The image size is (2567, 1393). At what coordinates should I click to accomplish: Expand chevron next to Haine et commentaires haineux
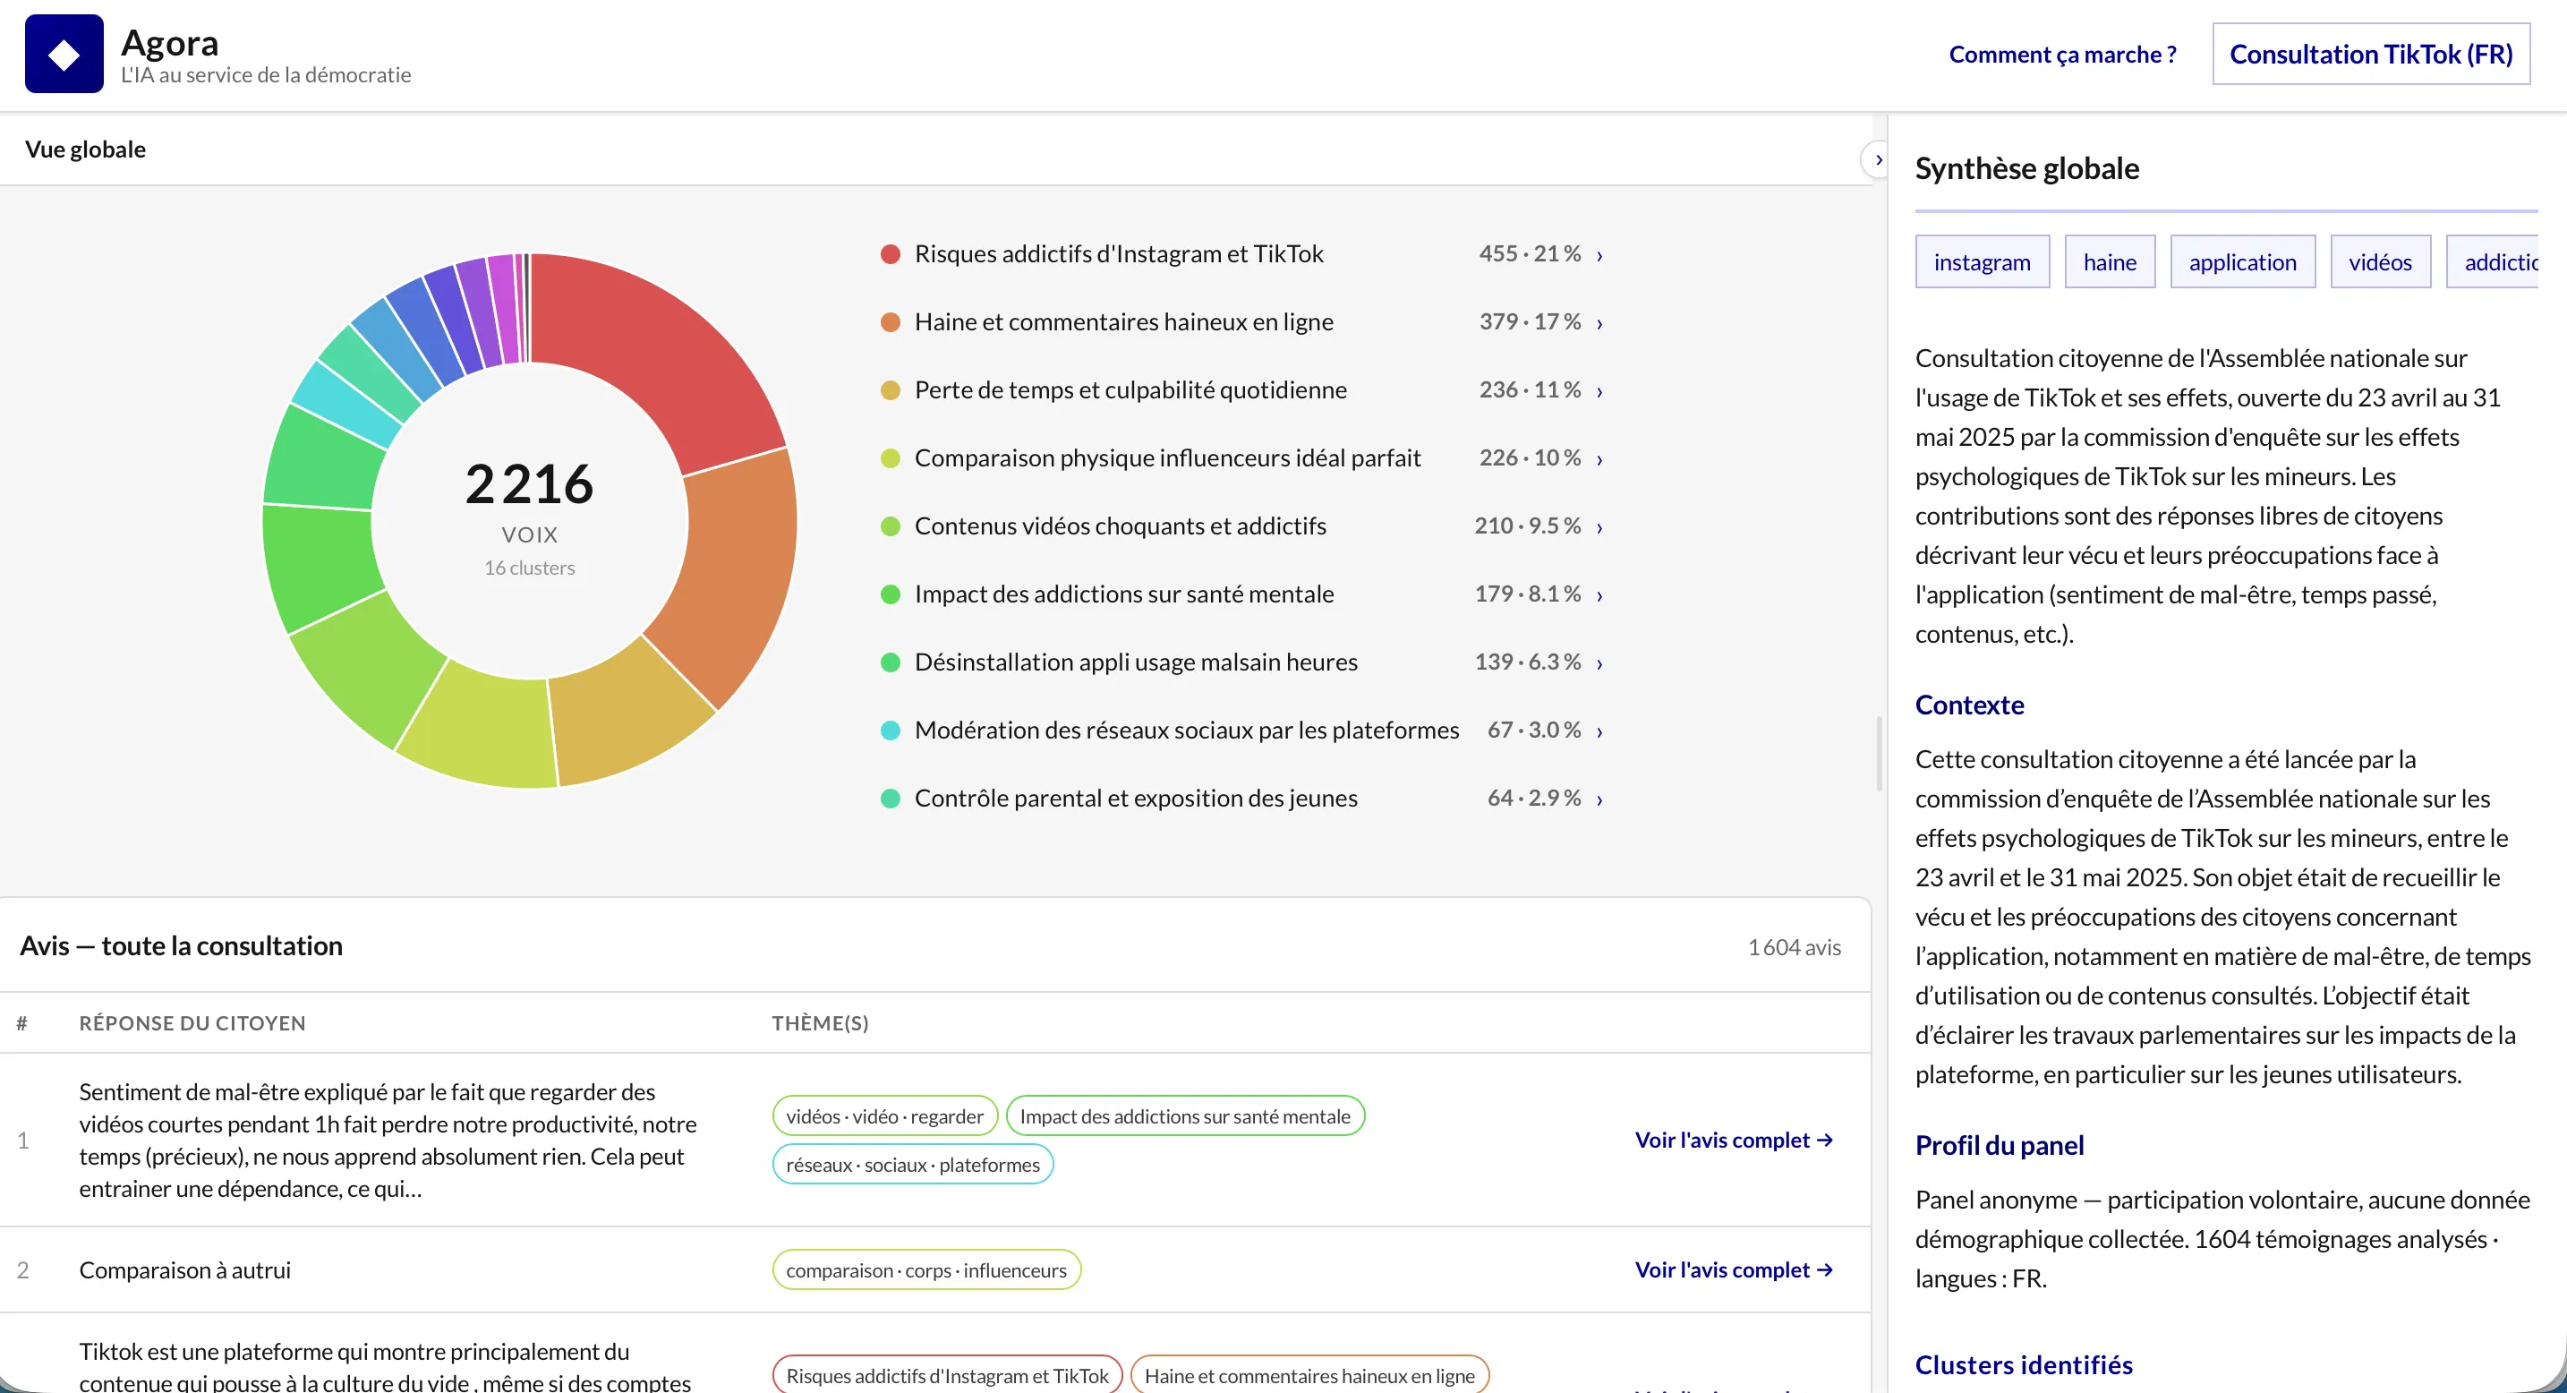(1599, 323)
